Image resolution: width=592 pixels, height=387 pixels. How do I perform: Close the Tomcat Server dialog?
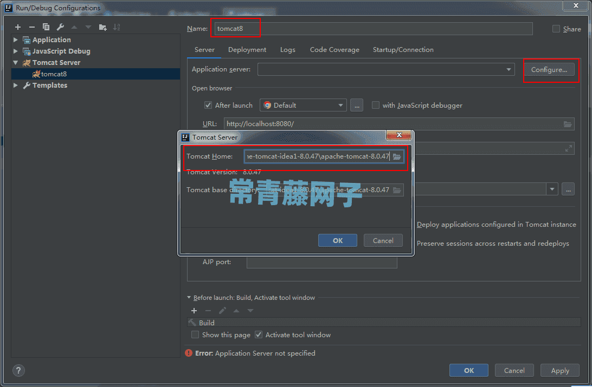pyautogui.click(x=398, y=135)
